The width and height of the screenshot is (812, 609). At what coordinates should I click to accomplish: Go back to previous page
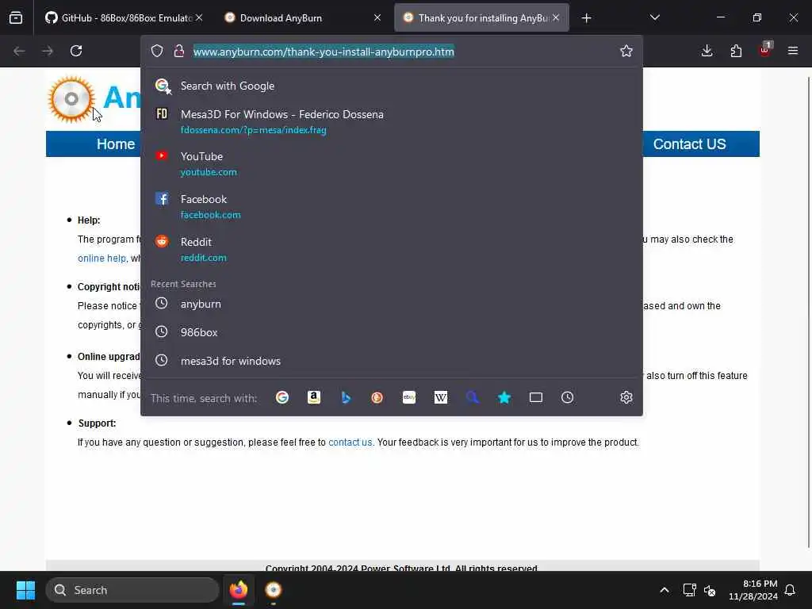[19, 51]
